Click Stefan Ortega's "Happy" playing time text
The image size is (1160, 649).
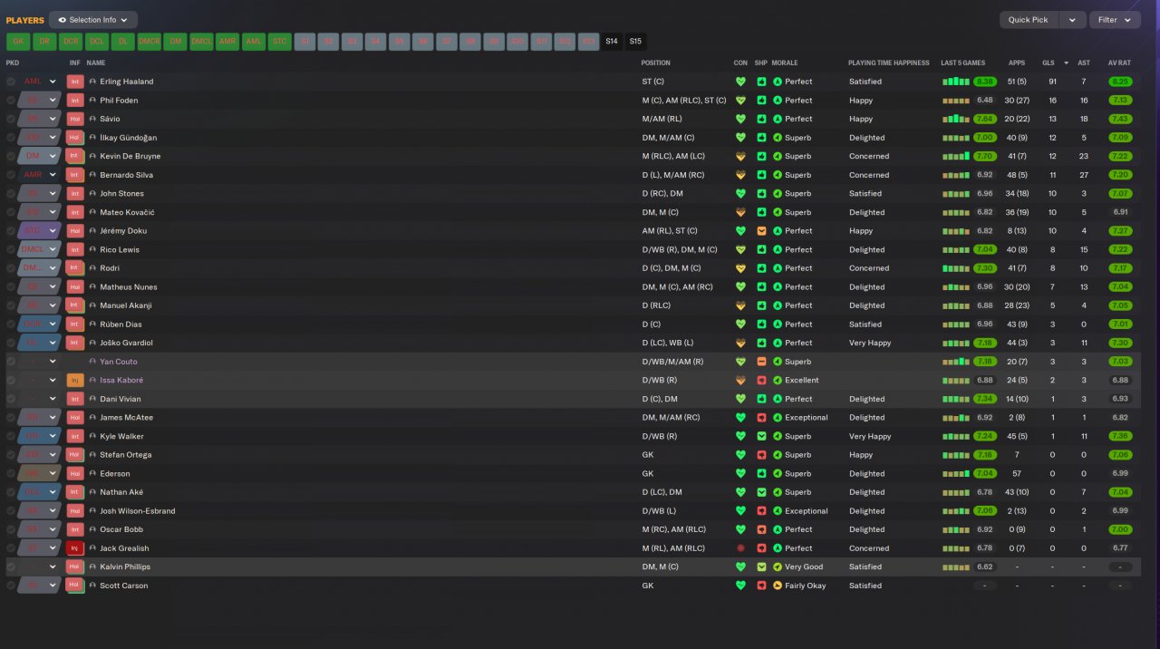(861, 455)
